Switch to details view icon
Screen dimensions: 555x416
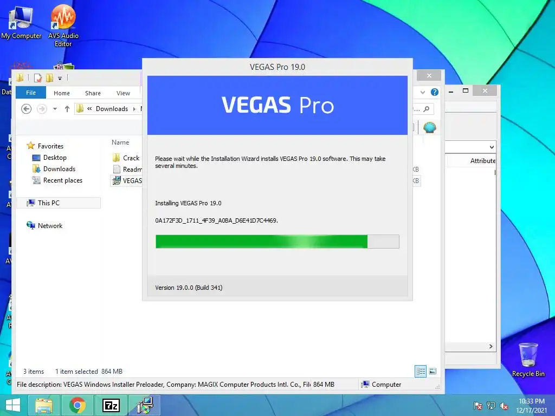[421, 371]
